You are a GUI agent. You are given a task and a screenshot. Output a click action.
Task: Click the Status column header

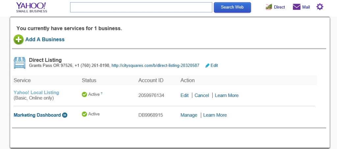[89, 80]
